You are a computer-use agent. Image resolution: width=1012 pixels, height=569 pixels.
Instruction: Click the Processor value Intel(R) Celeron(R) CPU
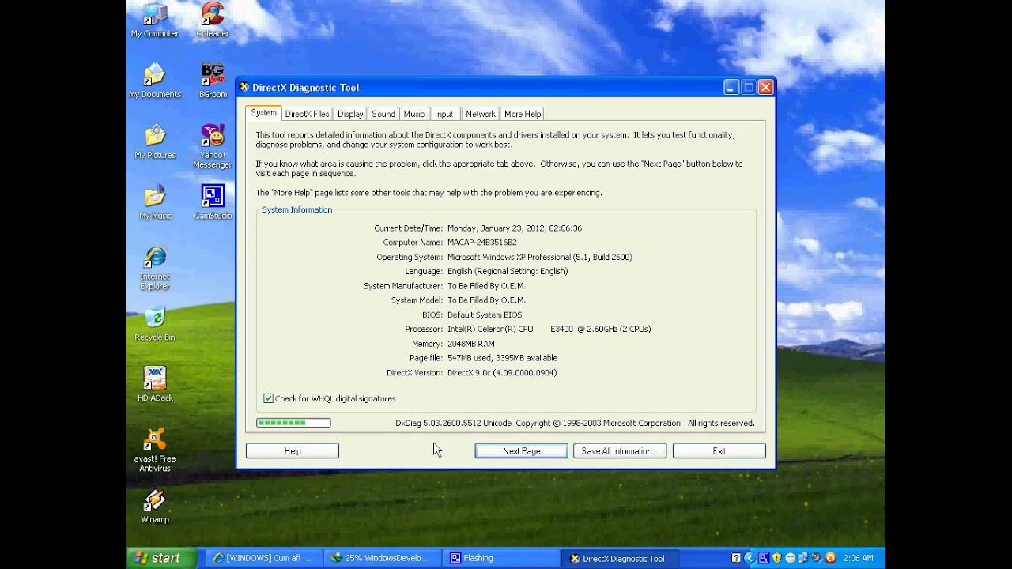549,329
